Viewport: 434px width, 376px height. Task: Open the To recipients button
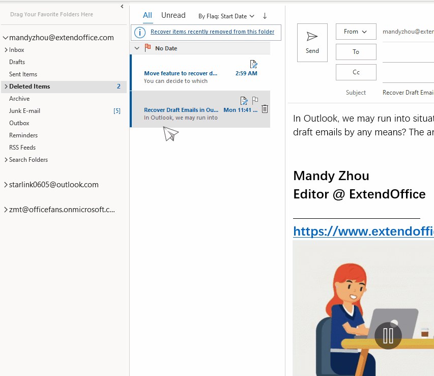point(356,52)
